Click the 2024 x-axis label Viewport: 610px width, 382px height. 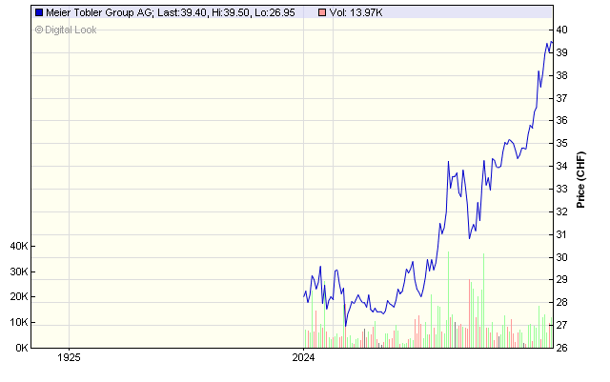click(303, 357)
